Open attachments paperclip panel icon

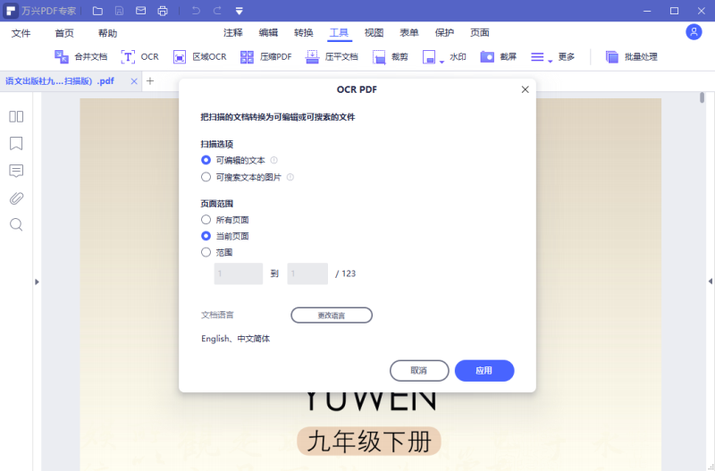16,198
